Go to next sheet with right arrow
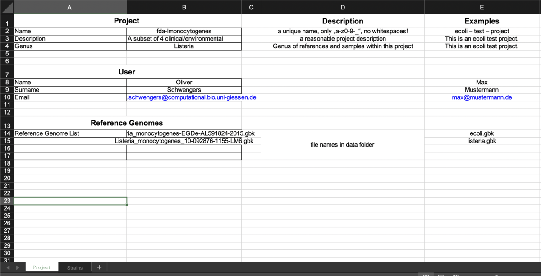Image resolution: width=541 pixels, height=276 pixels. pos(18,268)
